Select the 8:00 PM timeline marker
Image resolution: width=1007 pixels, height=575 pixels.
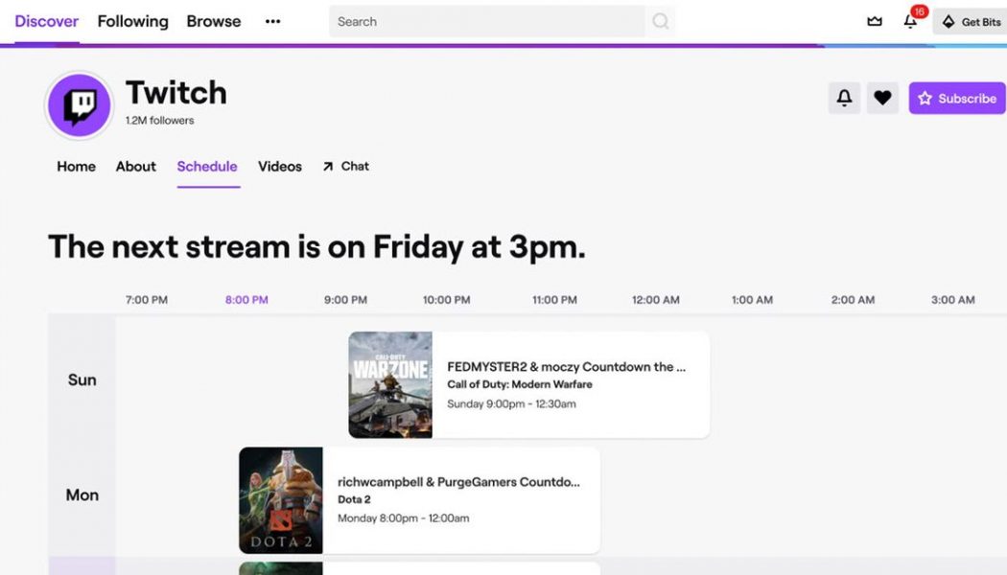(x=246, y=299)
